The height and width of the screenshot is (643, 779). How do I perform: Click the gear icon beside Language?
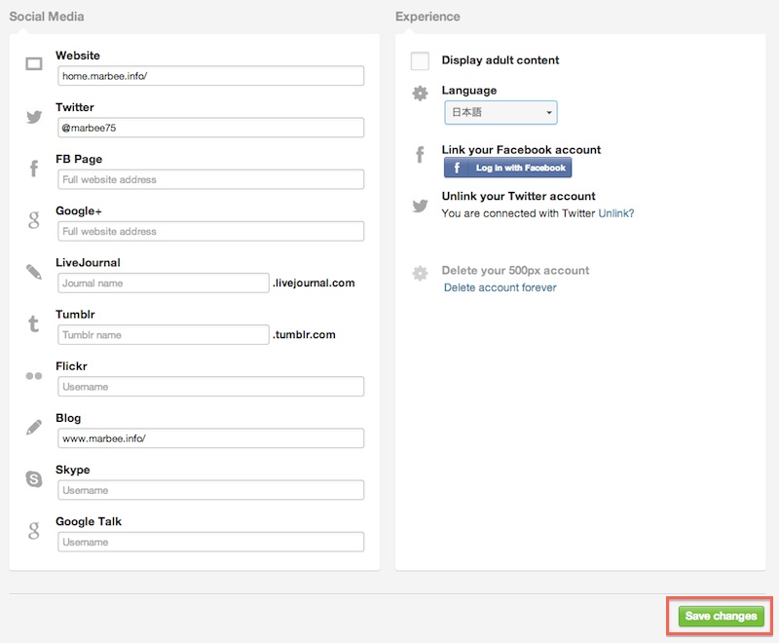[420, 94]
